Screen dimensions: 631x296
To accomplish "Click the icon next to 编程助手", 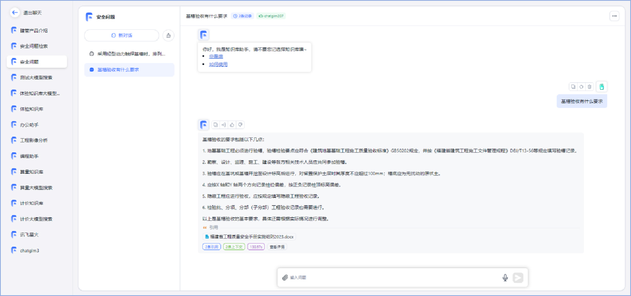I will (x=14, y=156).
